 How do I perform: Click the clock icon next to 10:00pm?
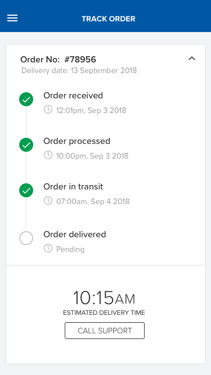point(48,155)
